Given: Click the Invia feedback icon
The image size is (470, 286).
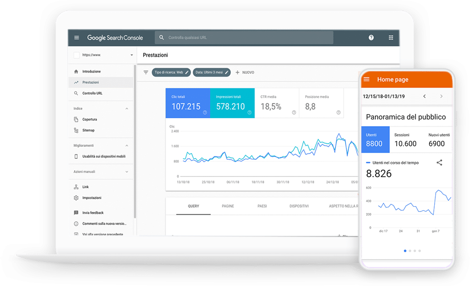Looking at the screenshot, I should coord(76,213).
